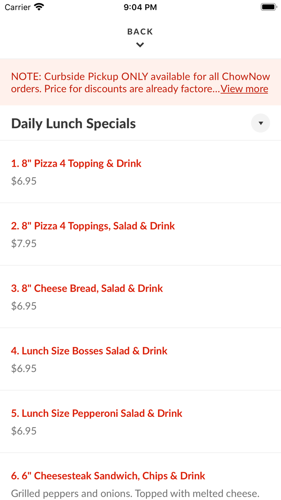This screenshot has height=500, width=281.
Task: Select the 8" Pizza 4 Topping & Drink item
Action: coord(76,164)
